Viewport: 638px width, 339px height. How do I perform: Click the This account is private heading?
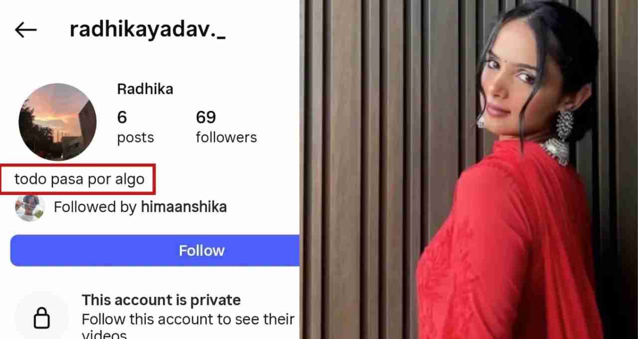tap(161, 300)
